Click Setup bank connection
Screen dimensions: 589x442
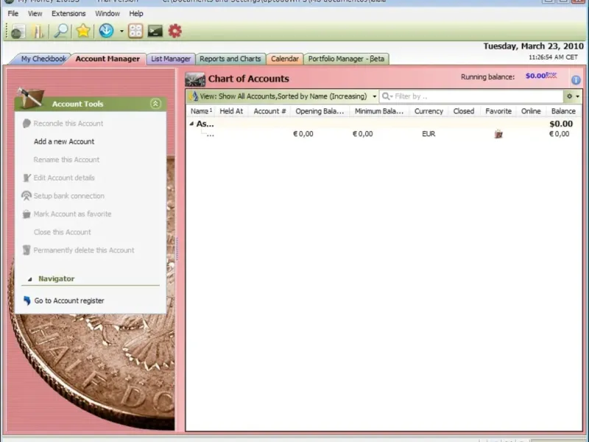tap(69, 196)
